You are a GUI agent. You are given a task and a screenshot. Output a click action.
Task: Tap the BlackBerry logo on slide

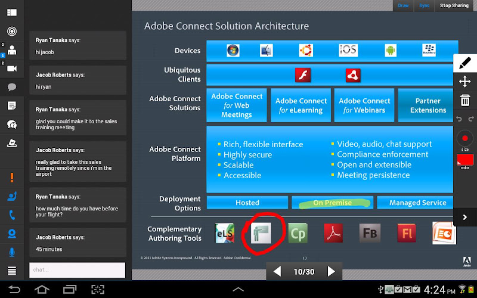(429, 50)
